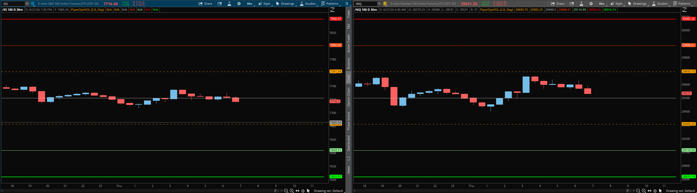Open the 30m timeframe dropdown in /NQ chart
697x193 pixels.
pyautogui.click(x=602, y=4)
